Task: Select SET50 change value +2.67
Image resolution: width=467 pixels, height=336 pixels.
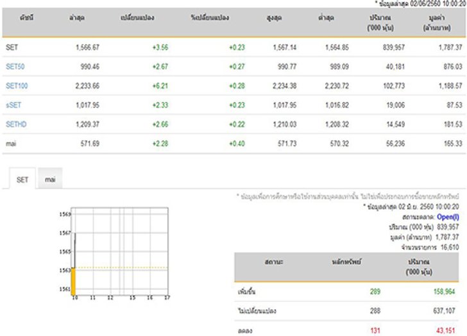Action: coord(160,67)
